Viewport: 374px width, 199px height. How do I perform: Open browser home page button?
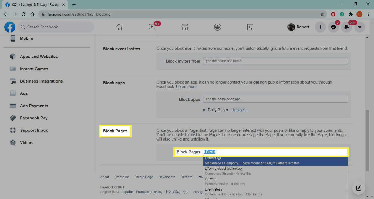point(32,14)
